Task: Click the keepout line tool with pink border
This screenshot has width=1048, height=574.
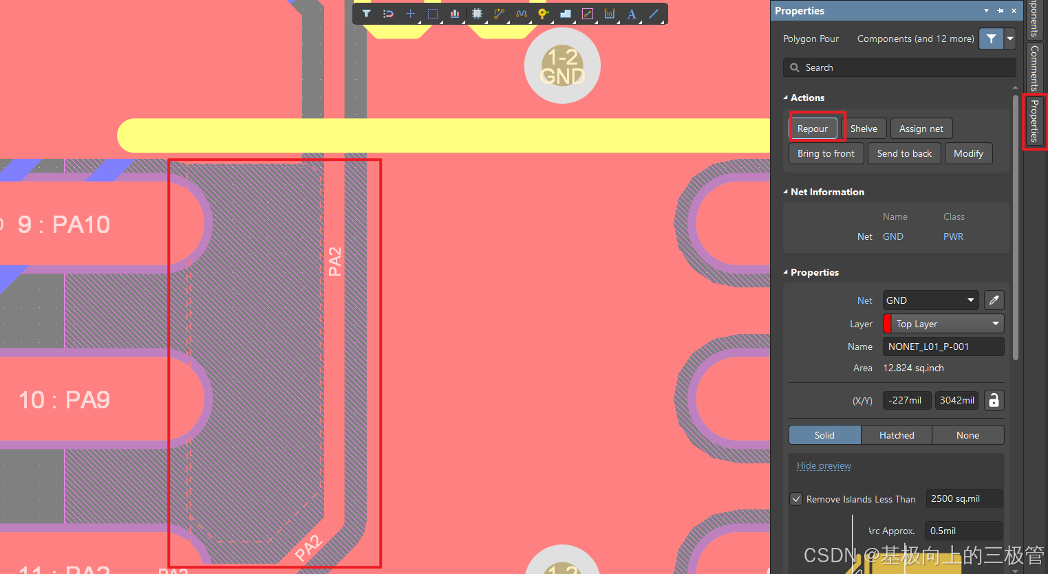Action: (587, 14)
